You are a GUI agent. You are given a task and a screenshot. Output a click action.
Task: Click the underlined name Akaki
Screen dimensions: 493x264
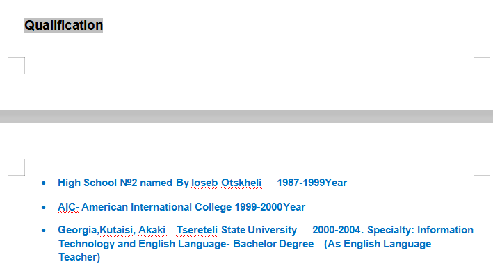pos(152,230)
